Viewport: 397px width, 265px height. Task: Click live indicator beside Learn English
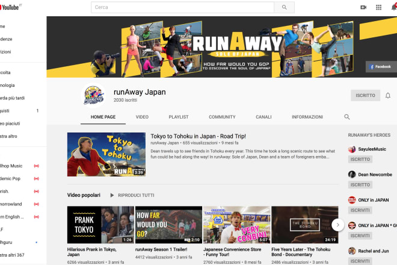37,217
